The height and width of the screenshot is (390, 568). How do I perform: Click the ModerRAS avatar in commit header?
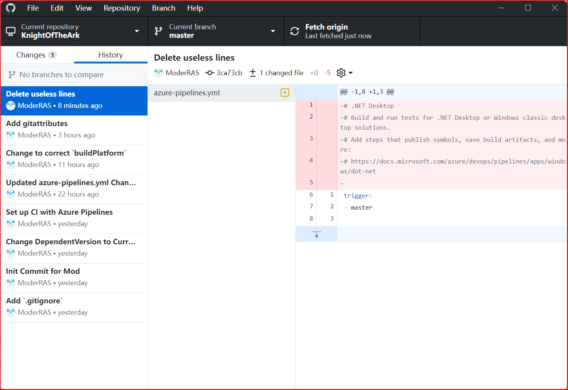(159, 72)
